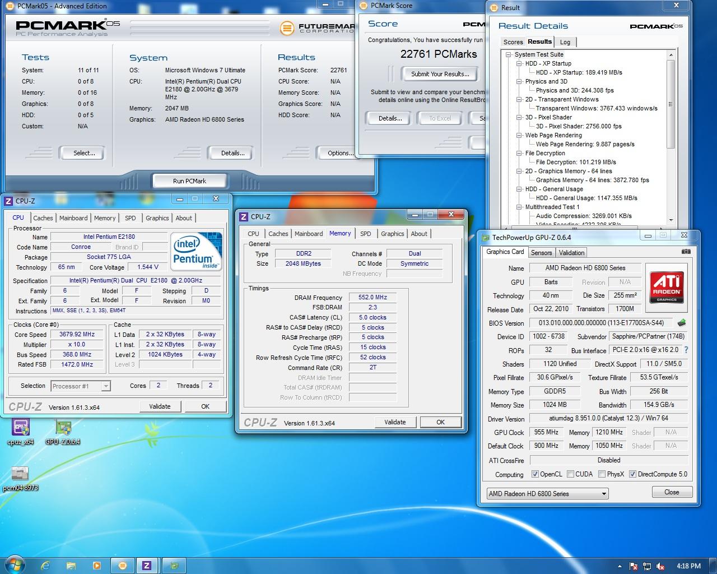717x574 pixels.
Task: Launch Internet Explorer from the taskbar
Action: click(x=45, y=566)
